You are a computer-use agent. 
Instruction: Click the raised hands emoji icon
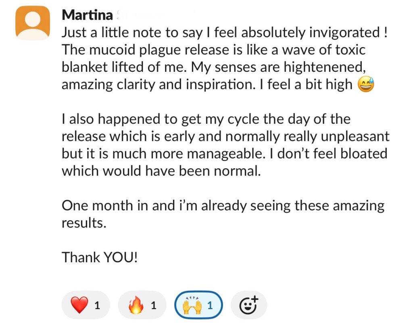click(192, 305)
